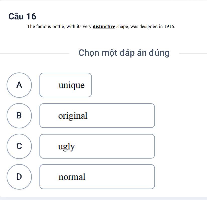Click empty space inside the 'original' box
Image resolution: width=207 pixels, height=200 pixels.
(x=121, y=116)
